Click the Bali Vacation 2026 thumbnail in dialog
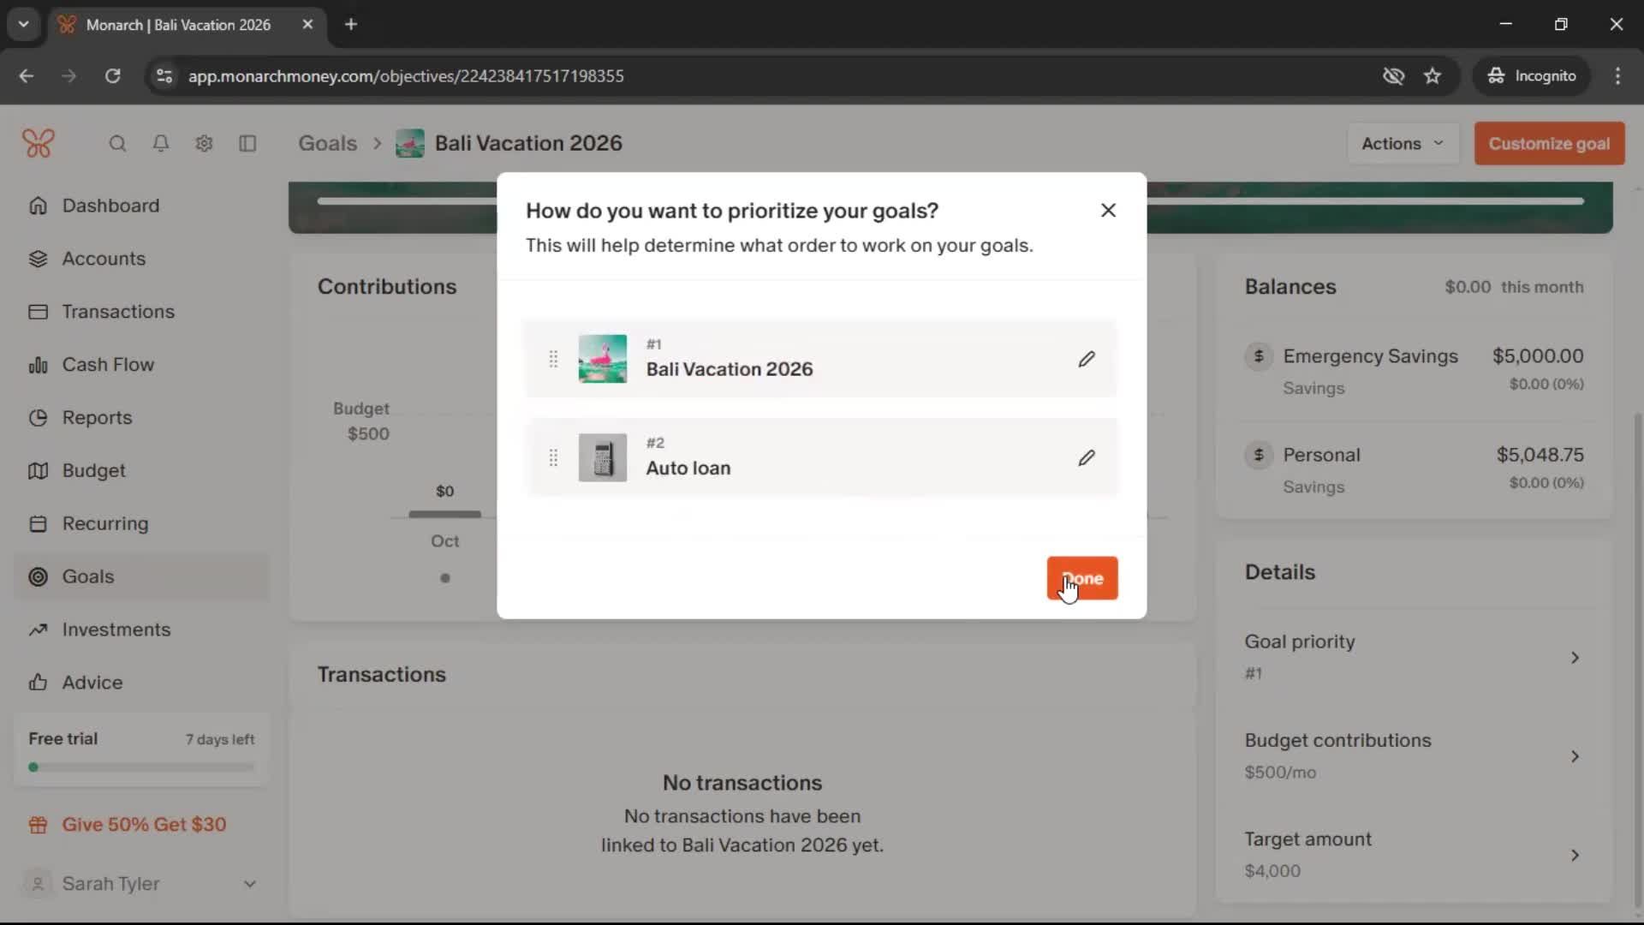The width and height of the screenshot is (1644, 925). [602, 359]
